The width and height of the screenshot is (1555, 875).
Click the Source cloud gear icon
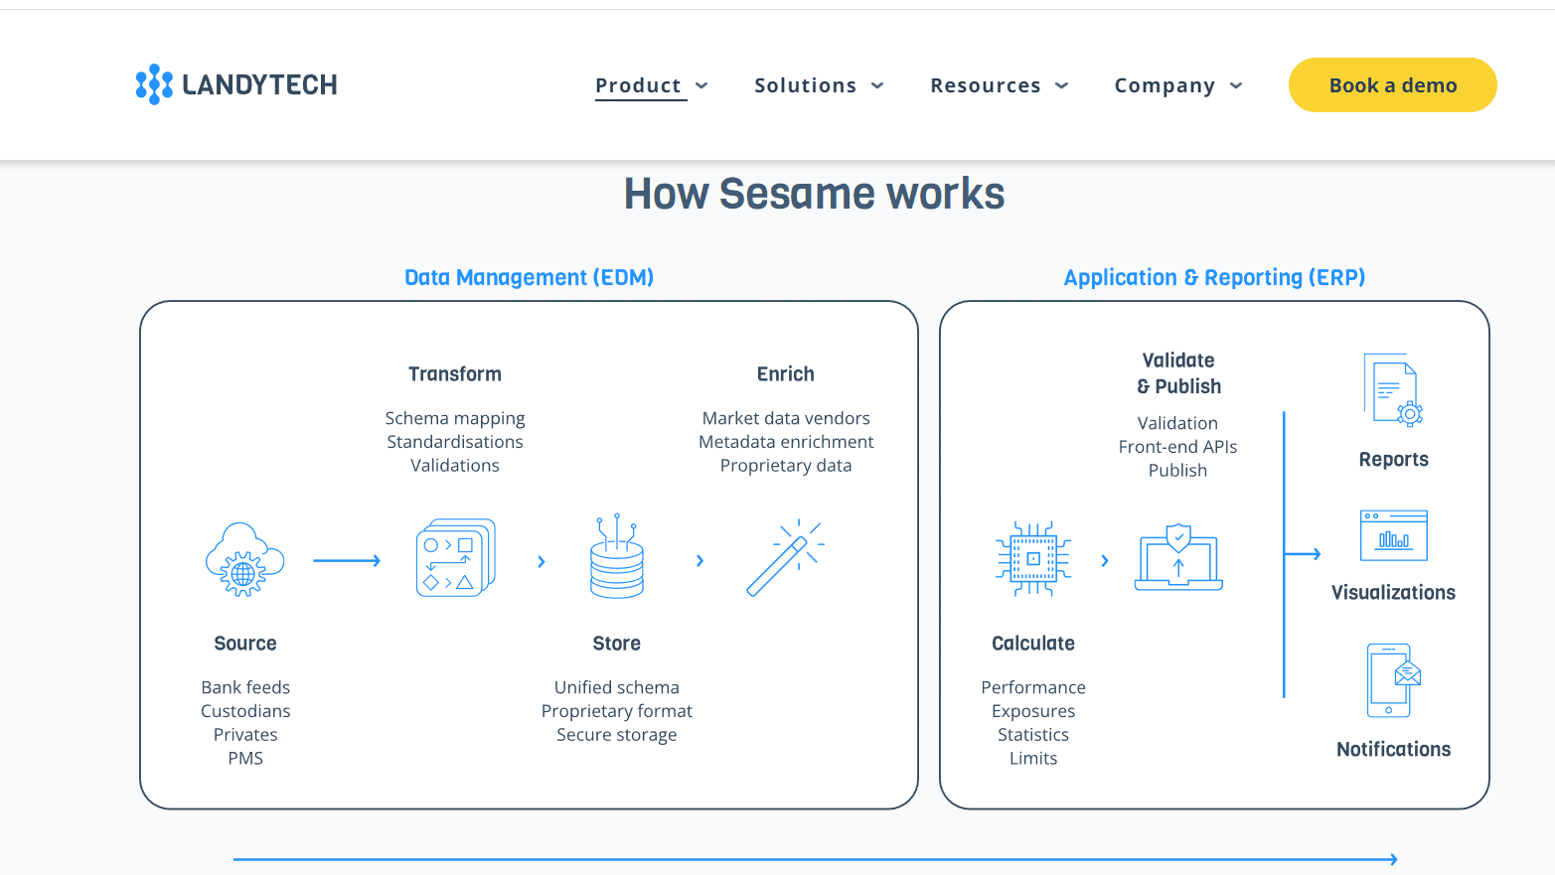pos(244,559)
